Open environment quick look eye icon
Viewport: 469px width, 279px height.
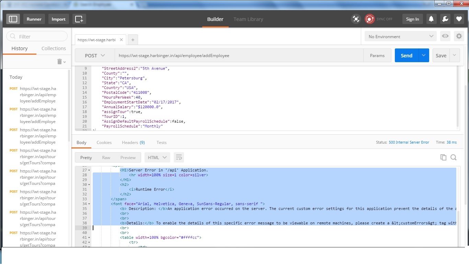[x=445, y=36]
